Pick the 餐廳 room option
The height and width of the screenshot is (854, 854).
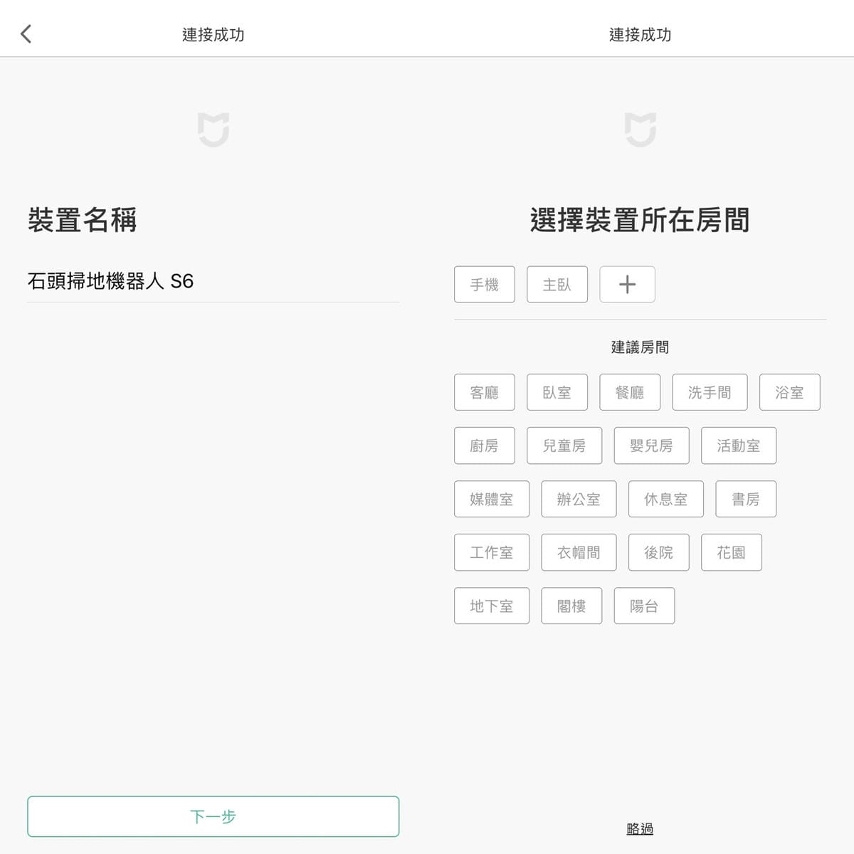(x=629, y=392)
